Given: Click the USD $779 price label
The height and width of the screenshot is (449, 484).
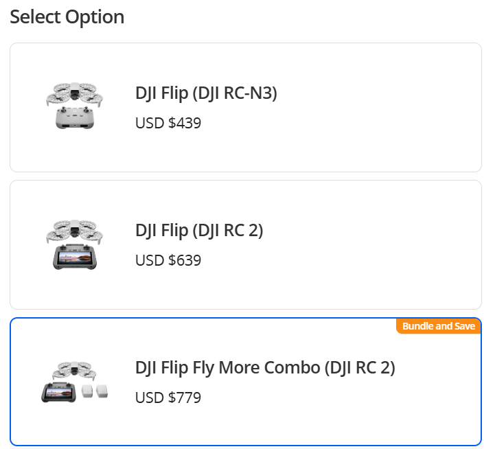Looking at the screenshot, I should click(x=168, y=398).
